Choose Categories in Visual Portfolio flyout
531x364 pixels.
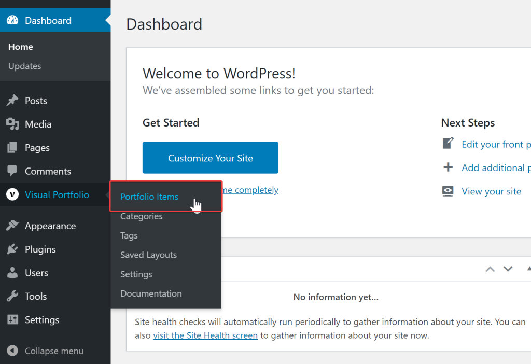(142, 216)
